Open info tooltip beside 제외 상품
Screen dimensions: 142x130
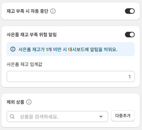tap(29, 102)
